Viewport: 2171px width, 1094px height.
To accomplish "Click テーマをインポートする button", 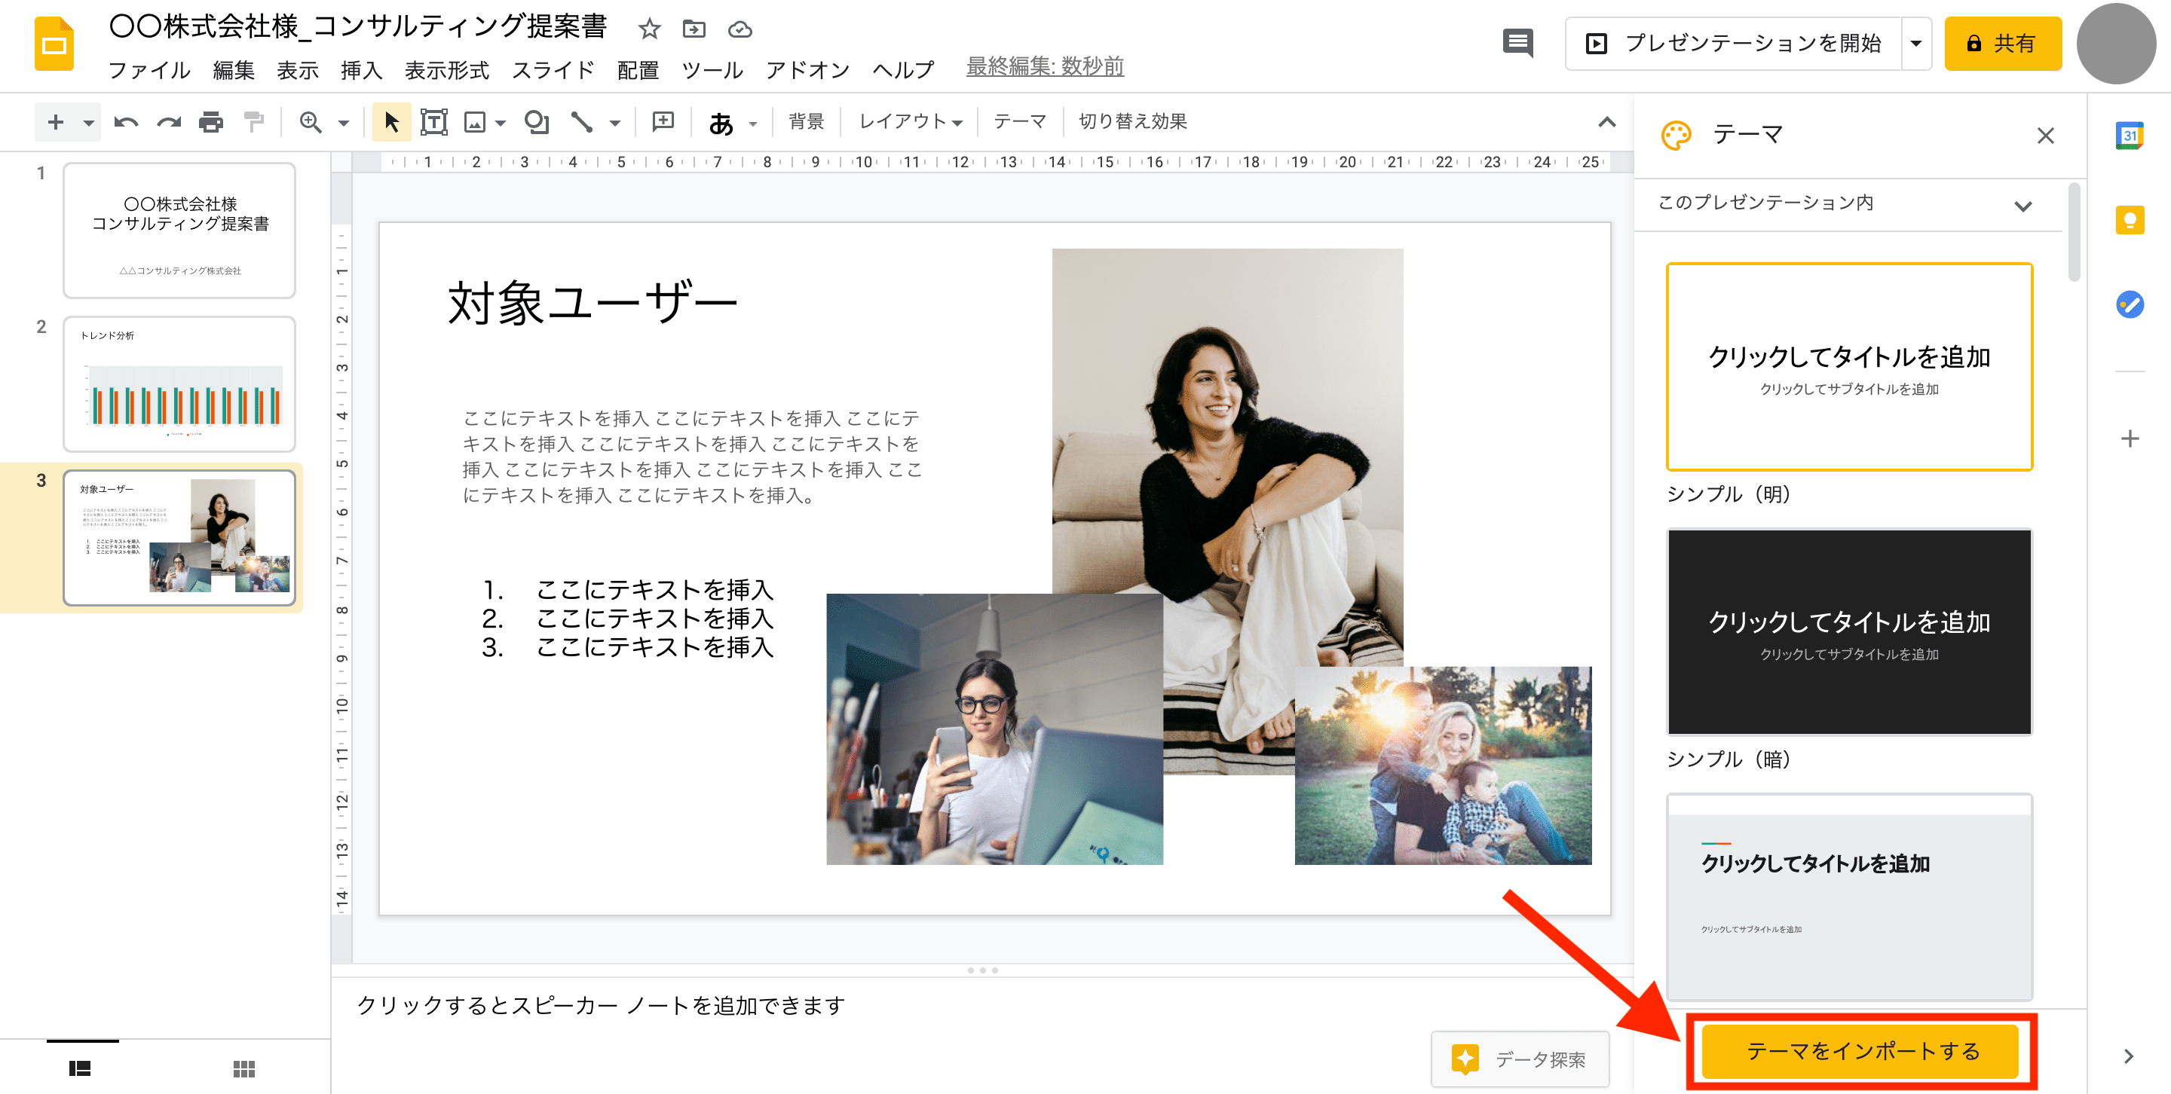I will 1861,1051.
